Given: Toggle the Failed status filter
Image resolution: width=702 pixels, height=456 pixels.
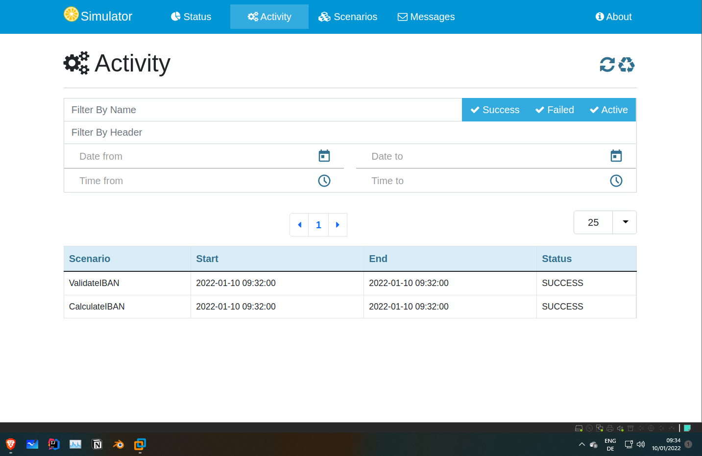Looking at the screenshot, I should tap(555, 110).
